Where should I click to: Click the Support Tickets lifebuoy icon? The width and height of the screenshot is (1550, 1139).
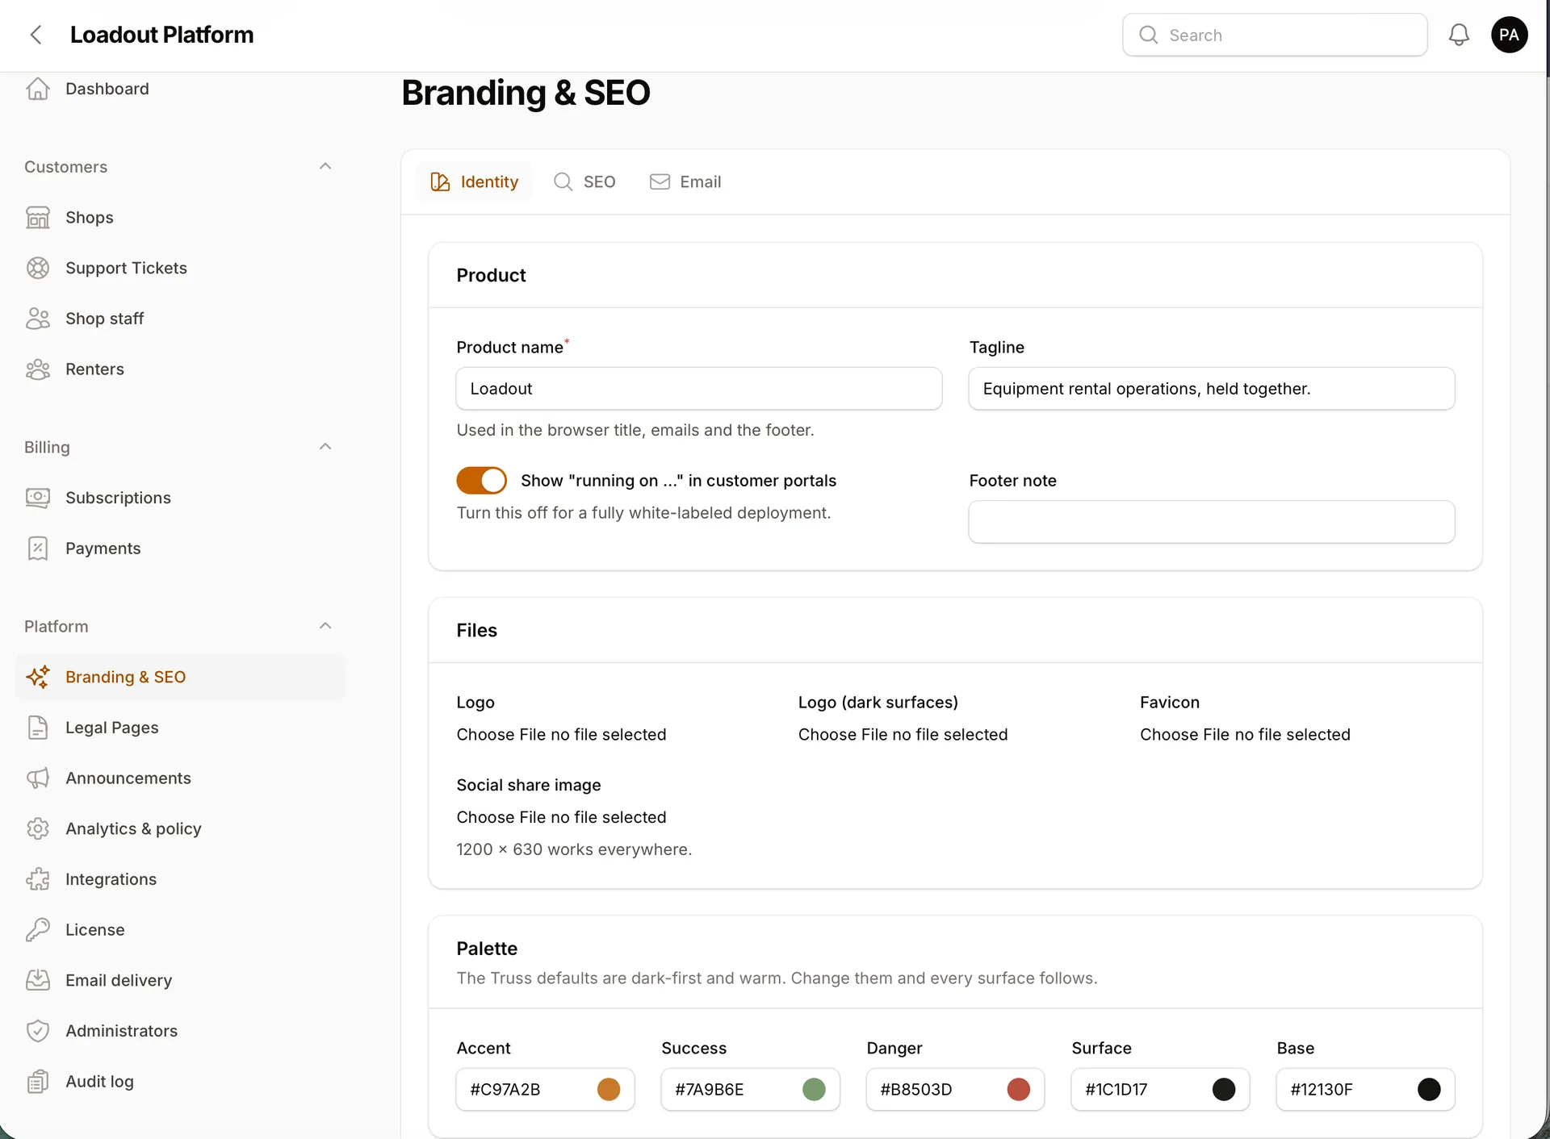(38, 268)
